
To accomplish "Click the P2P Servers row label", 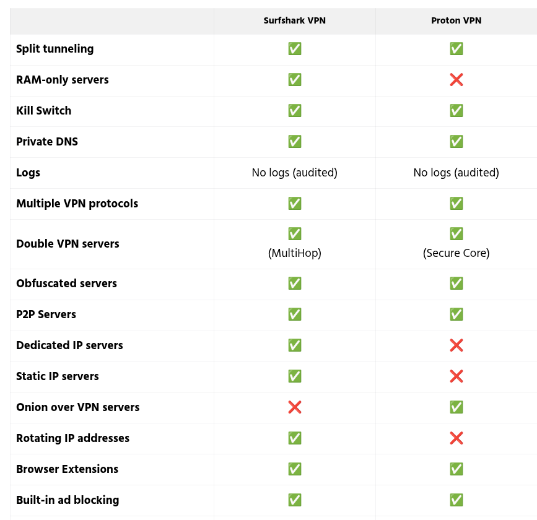I will 46,314.
